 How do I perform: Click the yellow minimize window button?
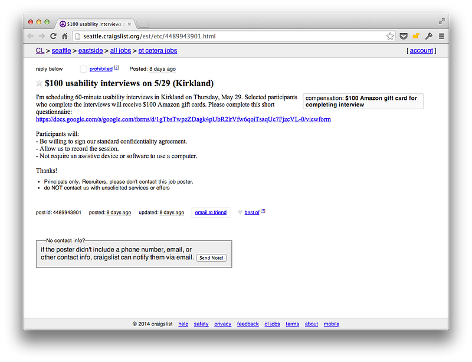click(38, 22)
